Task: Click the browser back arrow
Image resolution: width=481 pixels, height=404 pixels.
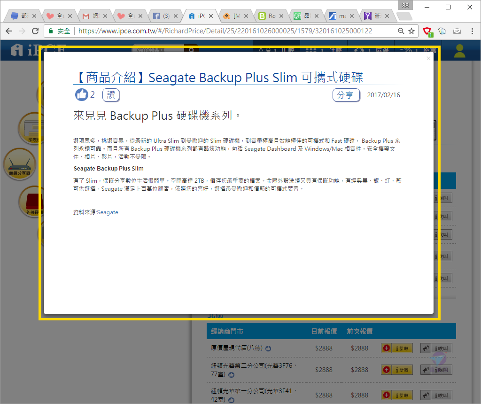Action: point(9,31)
